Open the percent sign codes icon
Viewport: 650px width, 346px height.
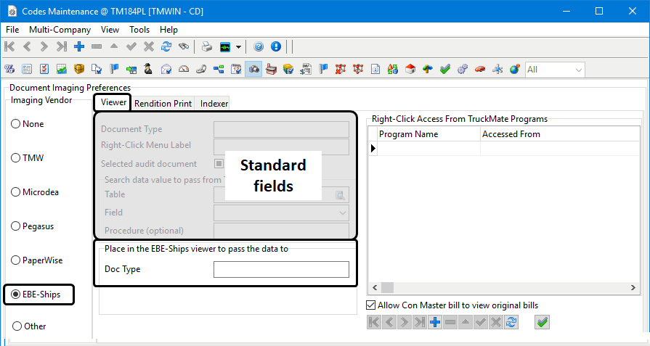point(9,70)
